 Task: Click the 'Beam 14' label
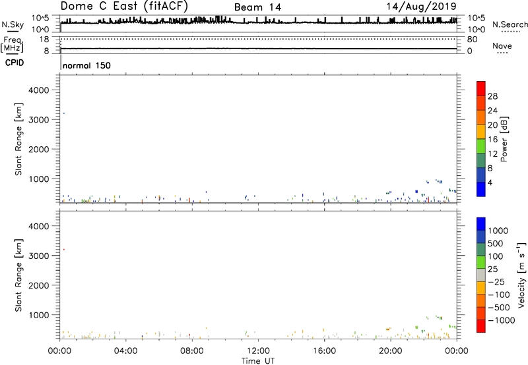tap(257, 7)
